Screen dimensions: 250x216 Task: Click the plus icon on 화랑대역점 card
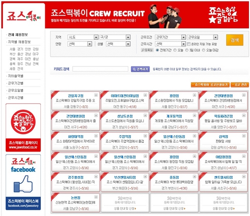(96, 136)
